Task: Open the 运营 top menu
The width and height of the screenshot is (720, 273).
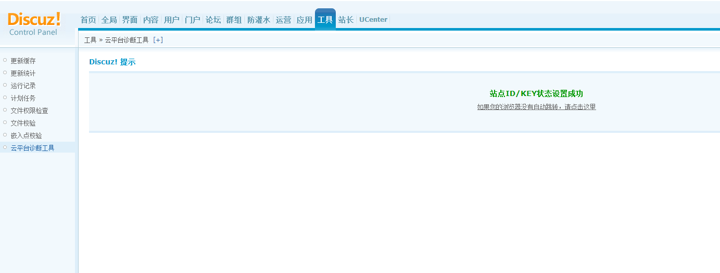Action: click(x=283, y=20)
